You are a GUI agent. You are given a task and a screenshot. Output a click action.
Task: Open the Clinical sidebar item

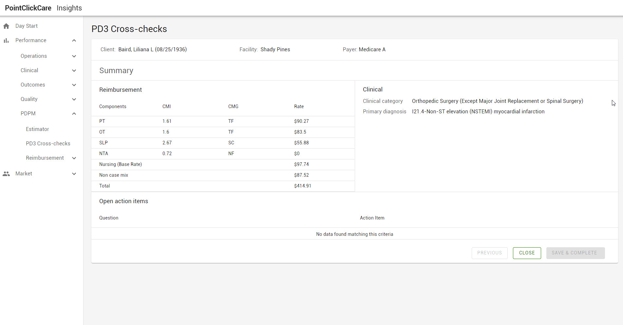(x=29, y=70)
